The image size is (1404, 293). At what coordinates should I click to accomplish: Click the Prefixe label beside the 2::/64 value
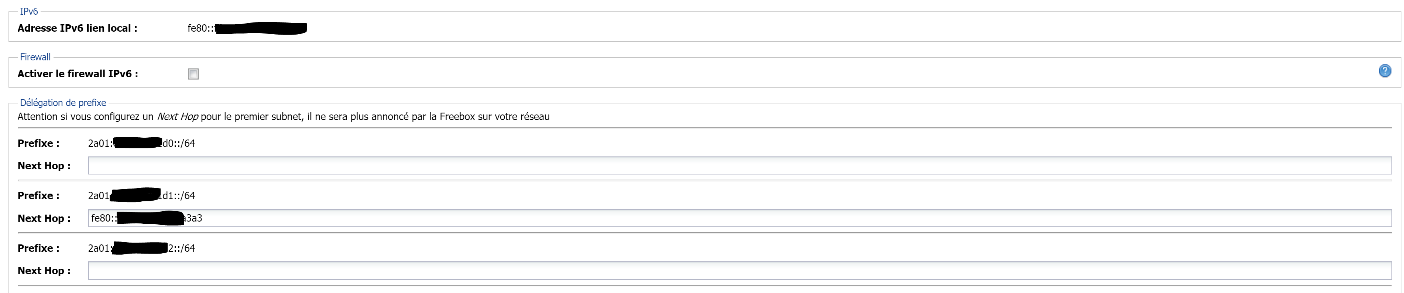(38, 248)
